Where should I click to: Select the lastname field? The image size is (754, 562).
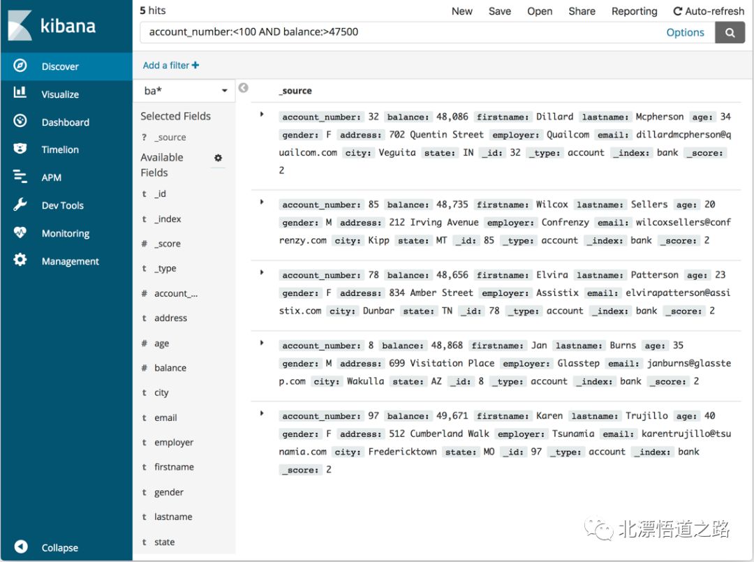click(x=173, y=517)
